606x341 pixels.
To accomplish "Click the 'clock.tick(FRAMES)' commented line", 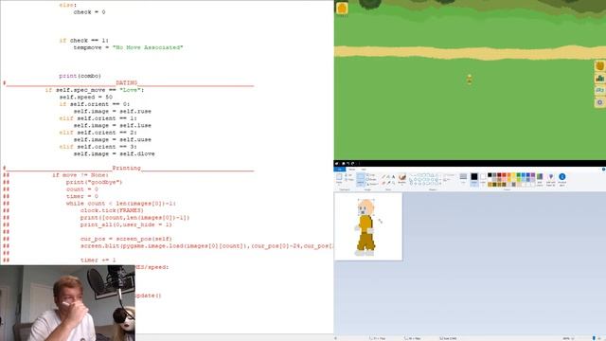I will coord(112,210).
